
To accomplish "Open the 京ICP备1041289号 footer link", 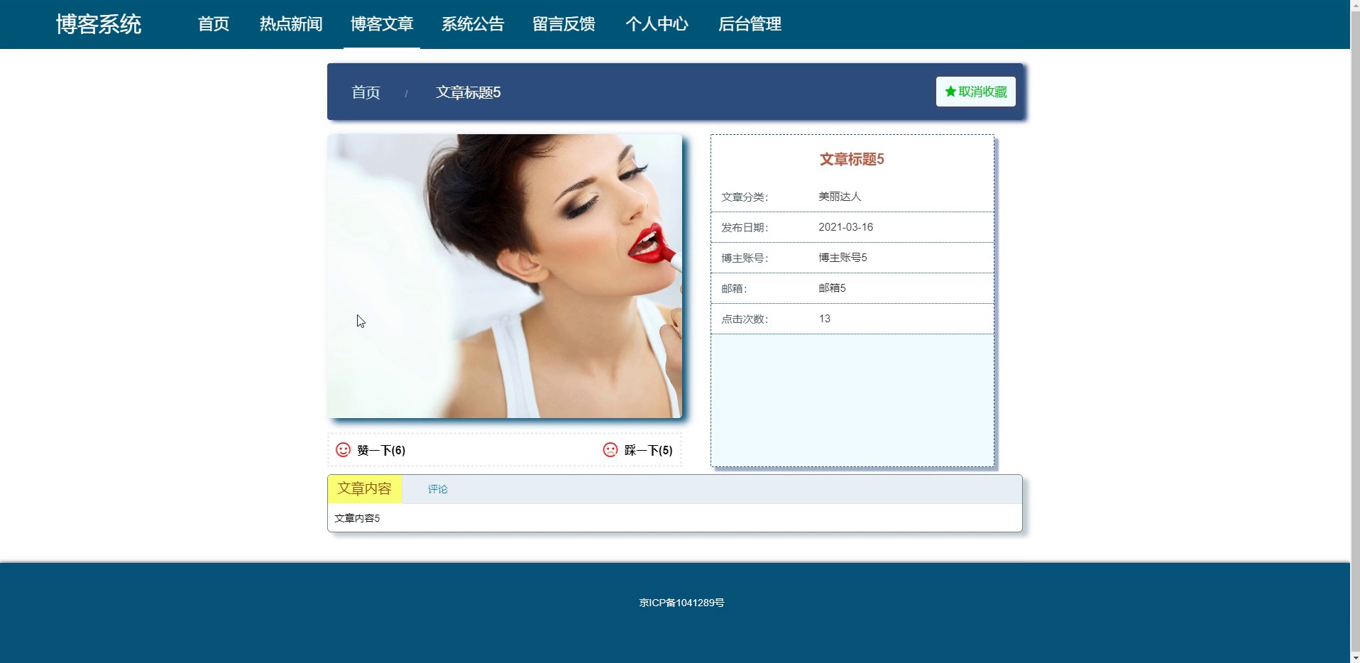I will 681,602.
